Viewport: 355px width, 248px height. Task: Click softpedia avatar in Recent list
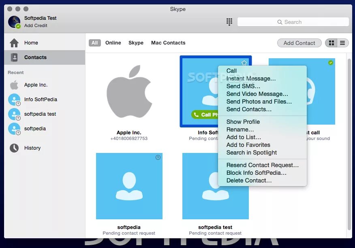point(14,129)
